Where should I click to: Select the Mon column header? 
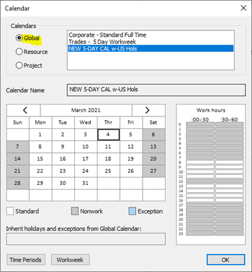[x=40, y=122]
